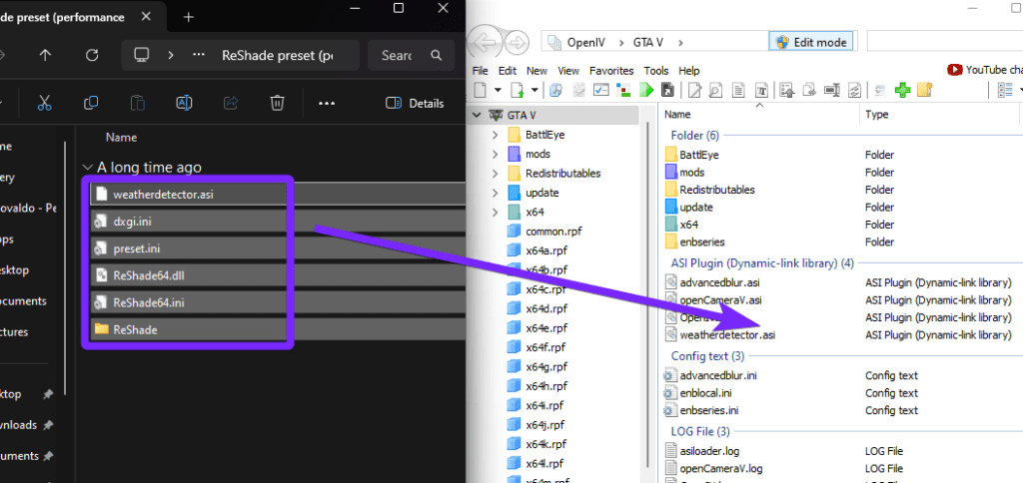Click the Paste icon in File Explorer toolbar
The image size is (1023, 483).
(137, 103)
